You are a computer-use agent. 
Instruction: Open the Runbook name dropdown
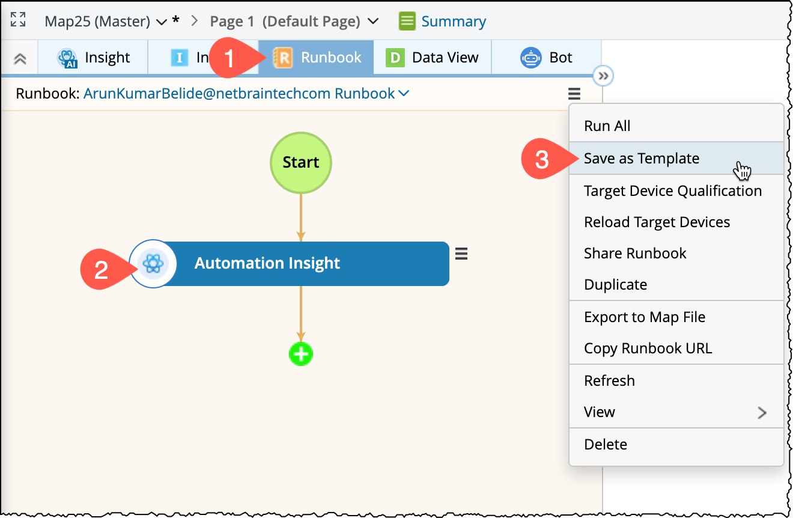pos(404,94)
